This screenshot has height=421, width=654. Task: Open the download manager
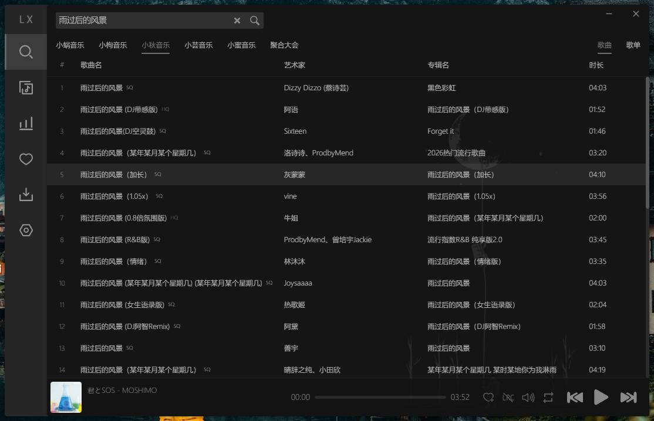click(26, 194)
